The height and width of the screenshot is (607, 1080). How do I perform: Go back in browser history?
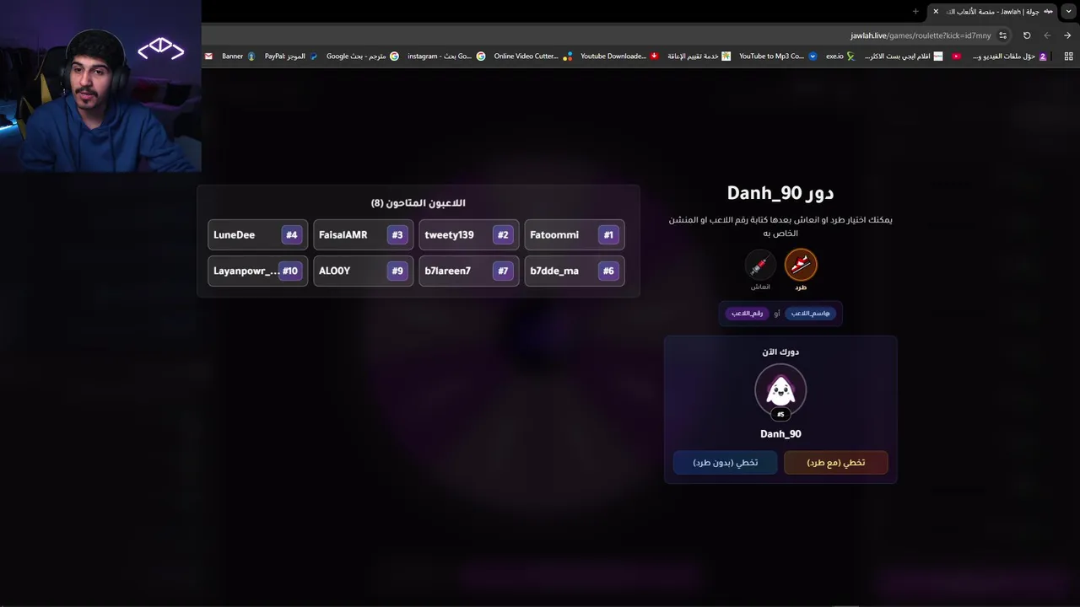point(1067,35)
